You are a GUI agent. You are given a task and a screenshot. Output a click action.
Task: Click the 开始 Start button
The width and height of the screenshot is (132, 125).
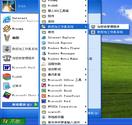[13, 122]
